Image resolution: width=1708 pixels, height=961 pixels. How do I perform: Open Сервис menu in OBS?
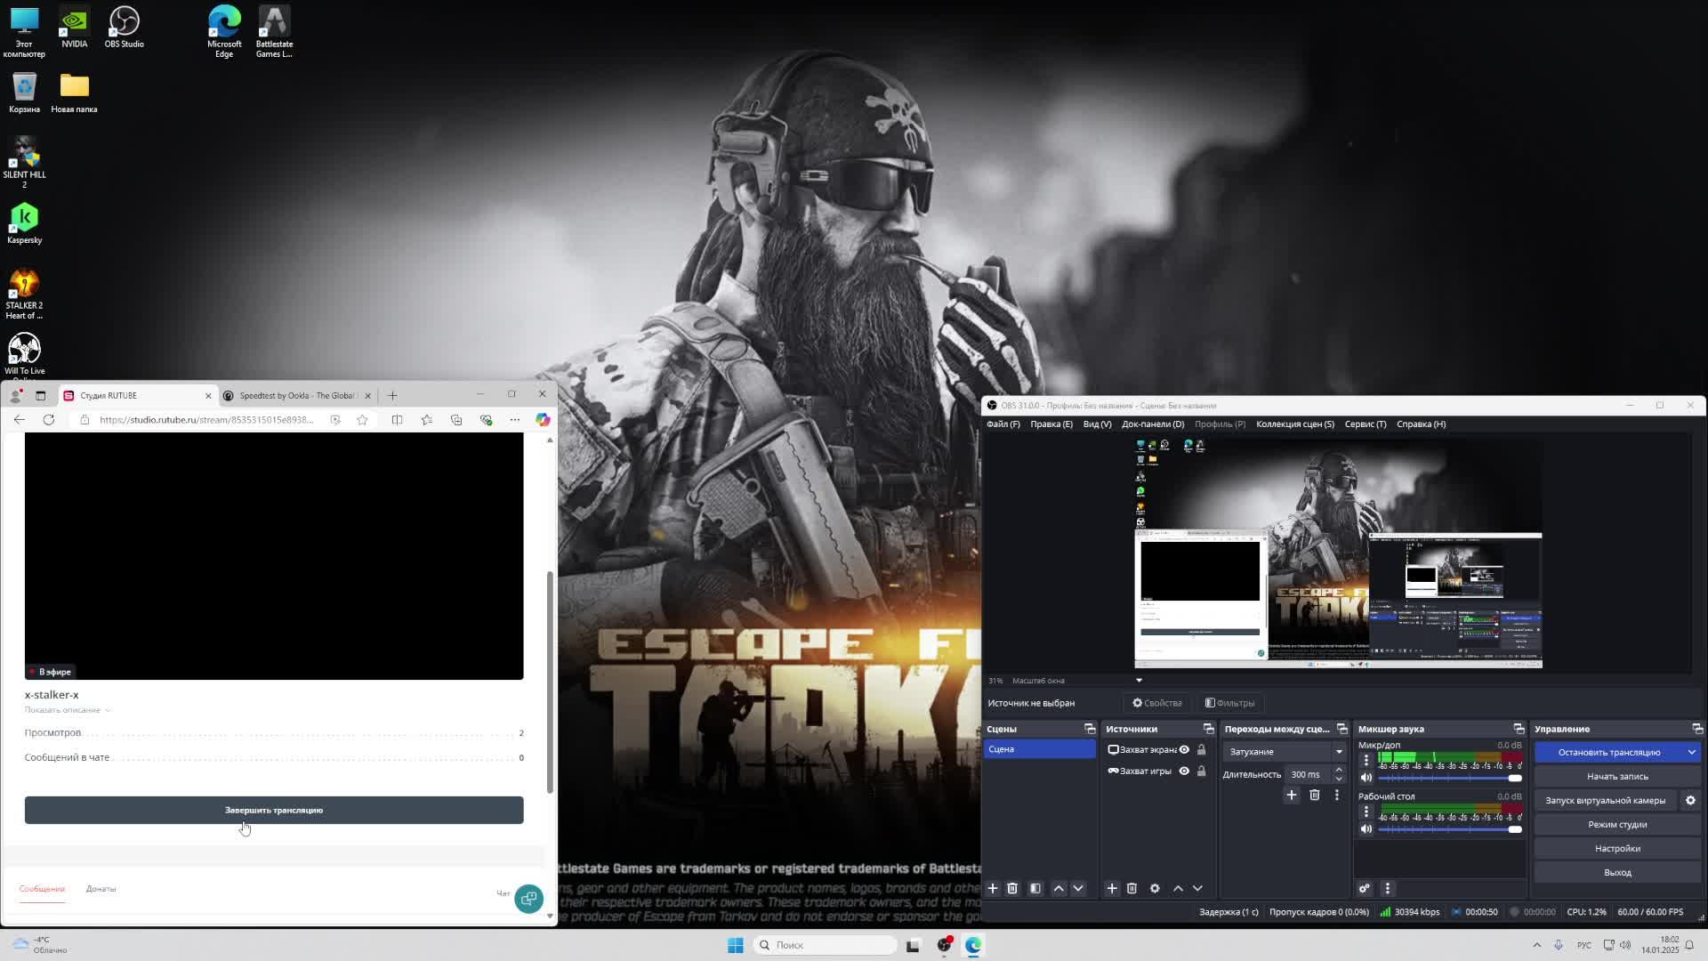pyautogui.click(x=1366, y=424)
